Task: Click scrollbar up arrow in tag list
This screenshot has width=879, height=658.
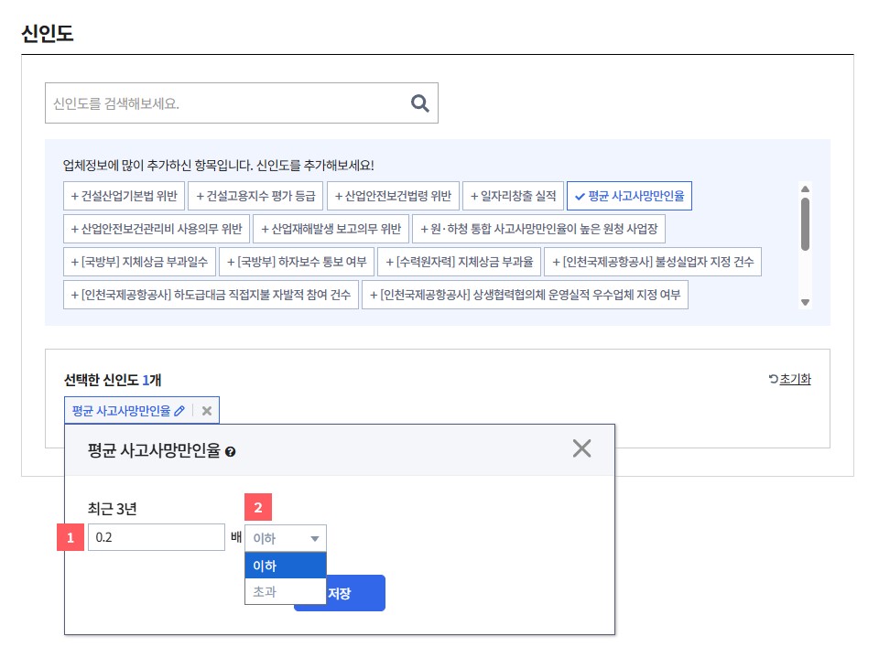Action: [805, 189]
